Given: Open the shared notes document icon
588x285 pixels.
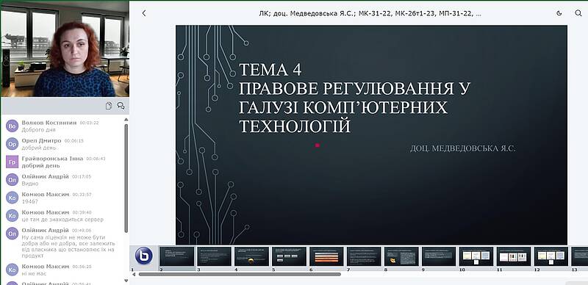Looking at the screenshot, I should click(109, 106).
